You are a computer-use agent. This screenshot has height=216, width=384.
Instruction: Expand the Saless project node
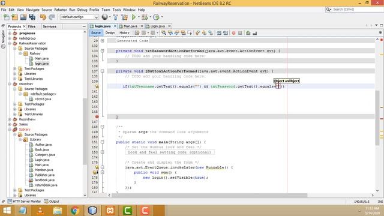pos(10,124)
